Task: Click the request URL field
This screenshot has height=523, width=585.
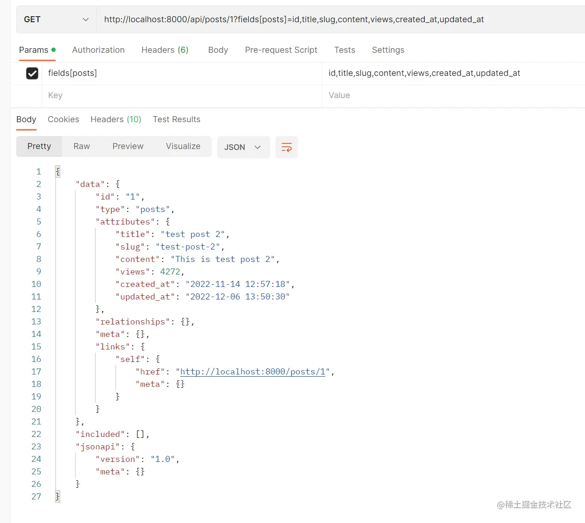Action: (340, 19)
